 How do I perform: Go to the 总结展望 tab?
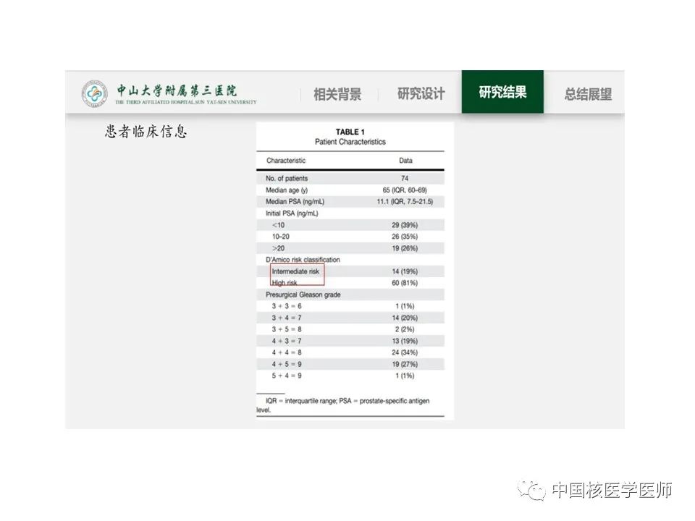pos(588,94)
